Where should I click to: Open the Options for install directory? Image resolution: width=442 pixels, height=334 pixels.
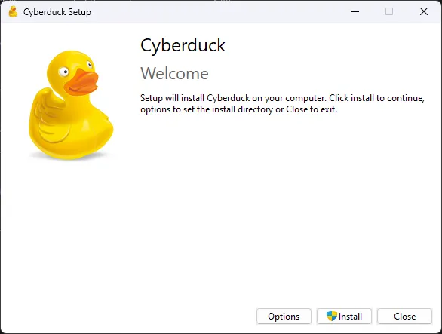pyautogui.click(x=284, y=316)
